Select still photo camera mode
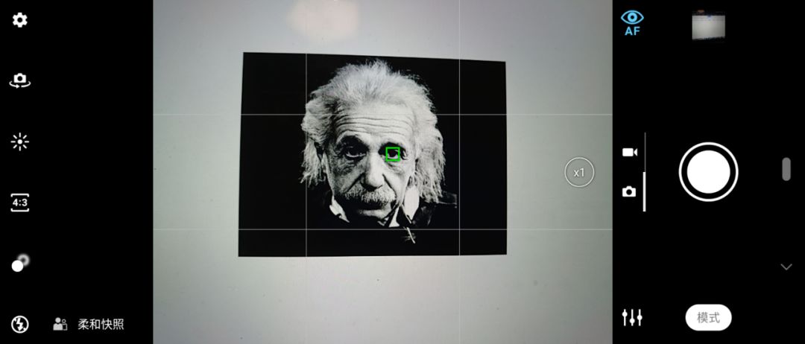 pyautogui.click(x=629, y=192)
